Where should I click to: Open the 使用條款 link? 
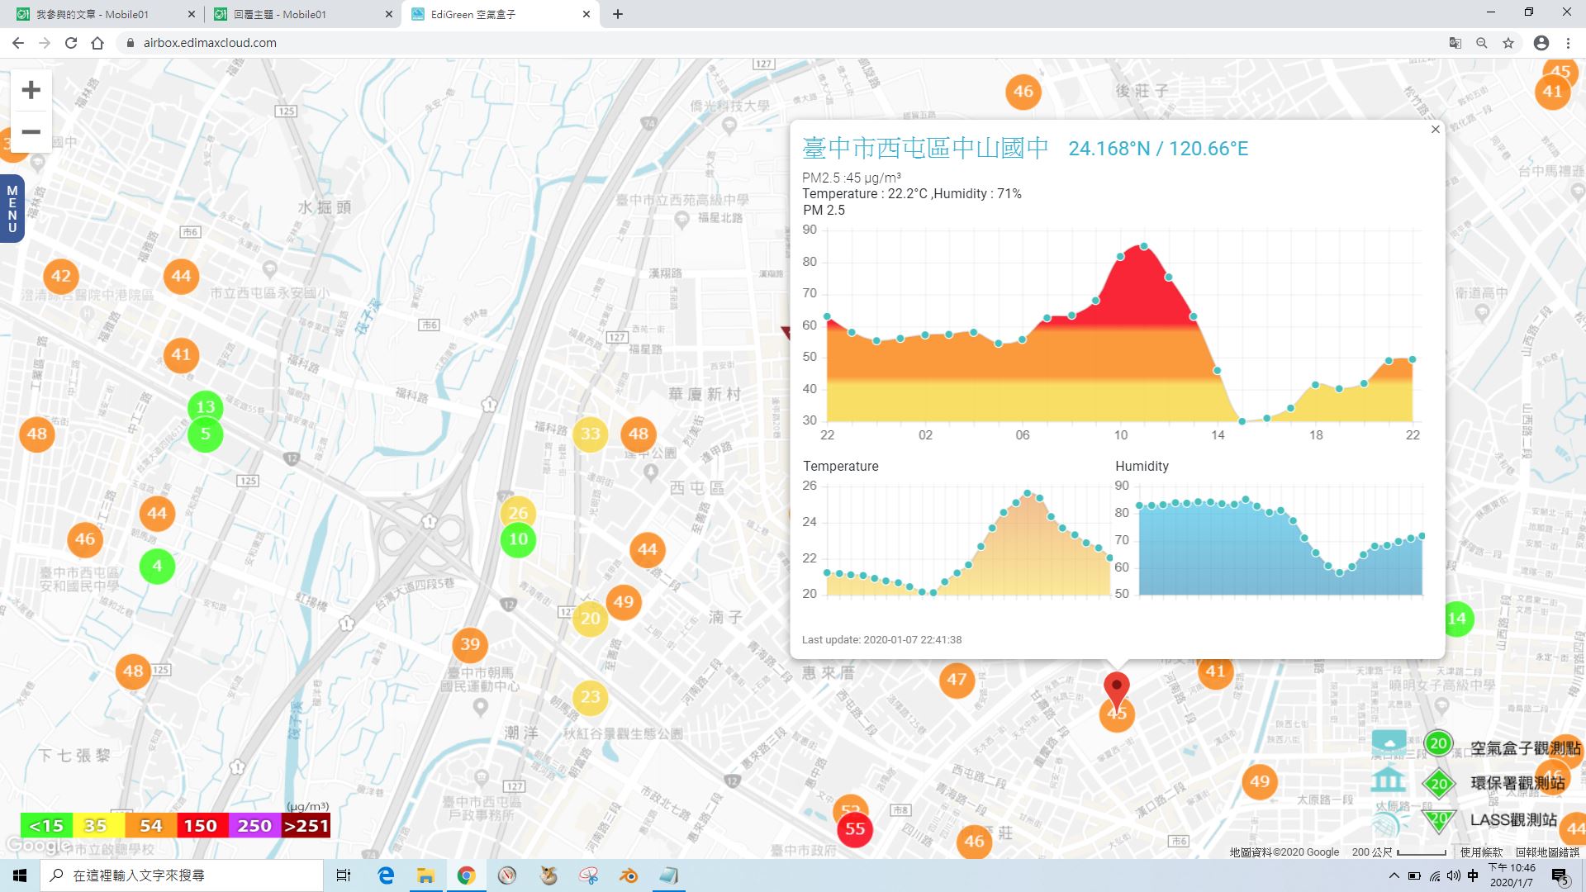click(1481, 852)
